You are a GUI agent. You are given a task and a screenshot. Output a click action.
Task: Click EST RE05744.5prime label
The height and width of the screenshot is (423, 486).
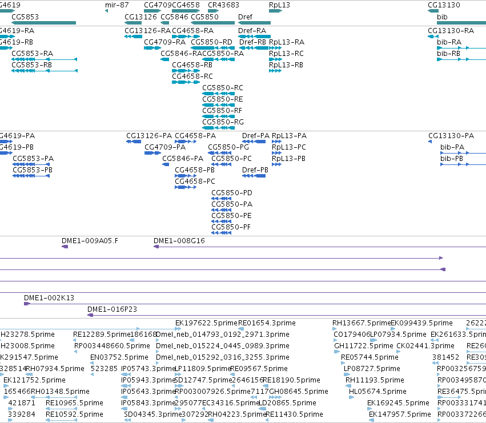click(369, 357)
